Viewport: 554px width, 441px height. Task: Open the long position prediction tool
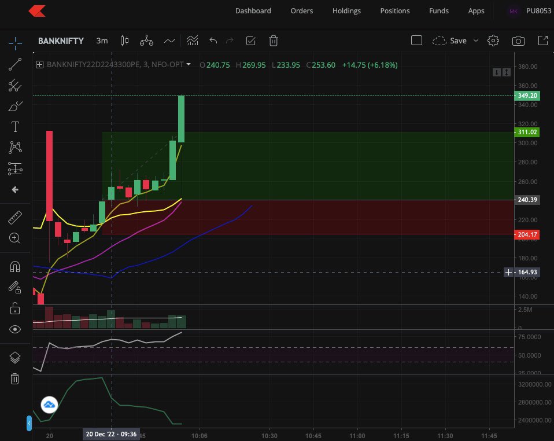click(x=15, y=168)
